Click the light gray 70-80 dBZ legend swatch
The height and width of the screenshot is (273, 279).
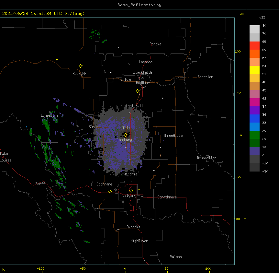point(254,29)
